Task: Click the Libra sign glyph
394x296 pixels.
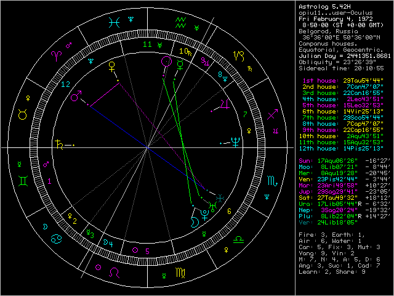Action: pos(239,239)
